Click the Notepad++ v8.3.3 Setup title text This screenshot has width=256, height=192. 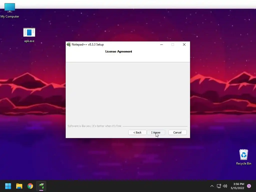click(x=88, y=44)
